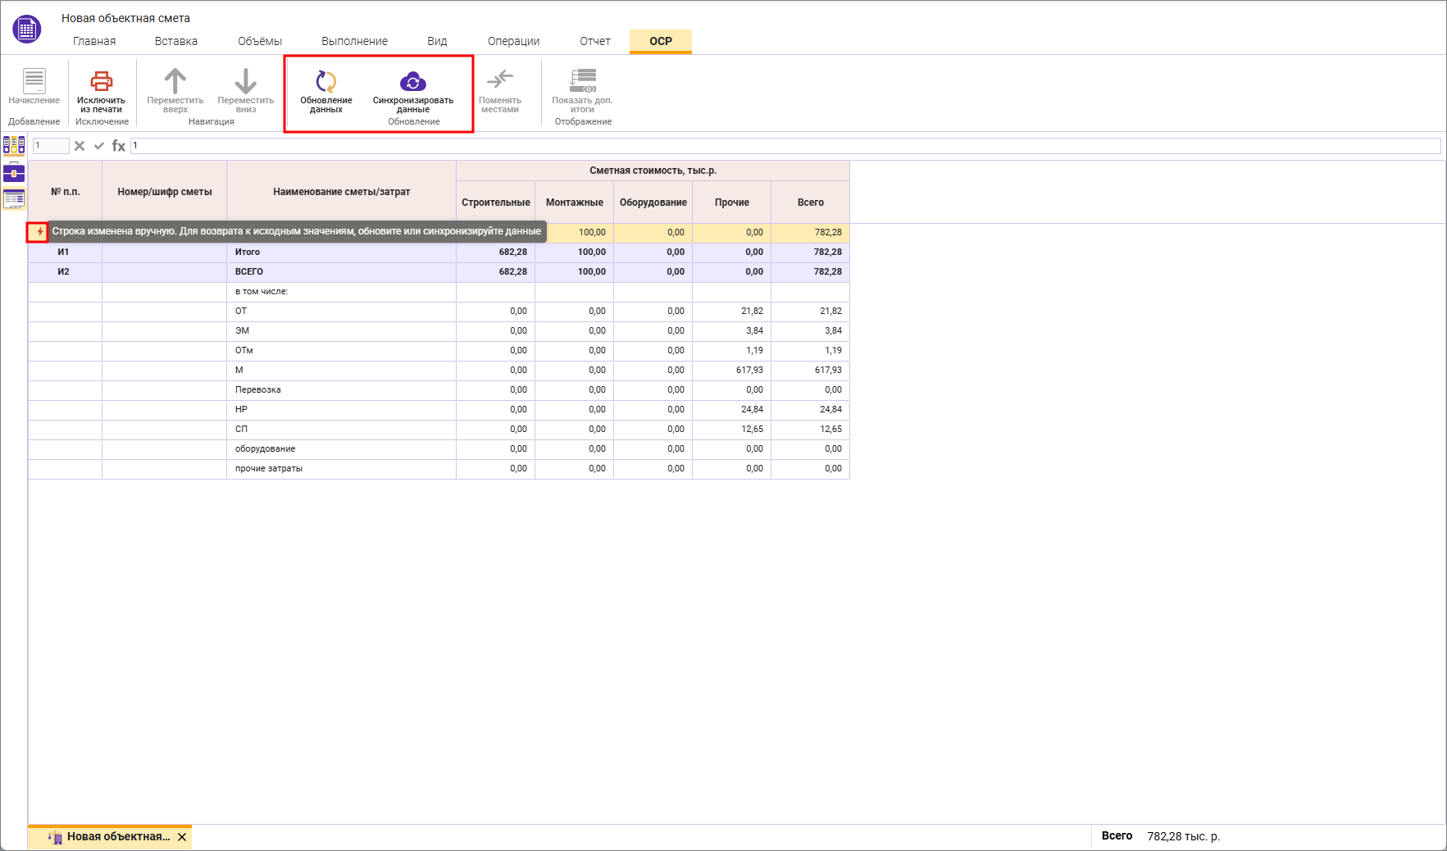Open the fx function insert button

pyautogui.click(x=119, y=146)
